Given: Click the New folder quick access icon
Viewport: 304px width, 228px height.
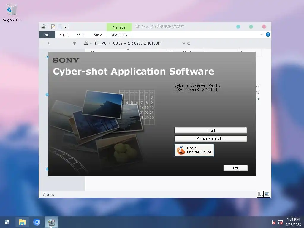Looking at the screenshot, I should click(60, 26).
